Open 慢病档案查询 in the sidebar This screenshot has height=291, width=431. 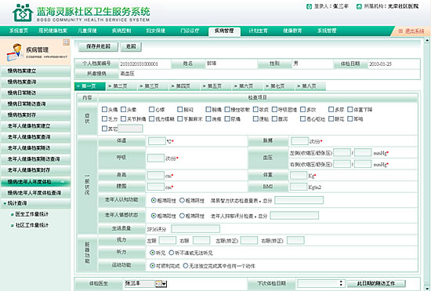click(x=35, y=82)
